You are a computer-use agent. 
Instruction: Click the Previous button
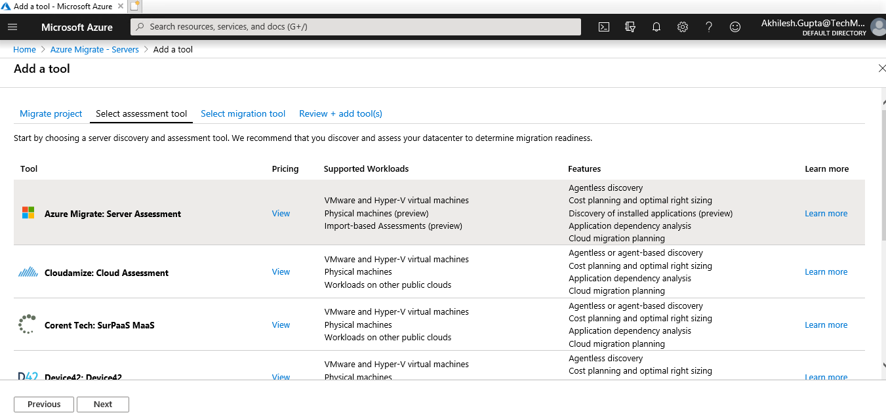[44, 405]
